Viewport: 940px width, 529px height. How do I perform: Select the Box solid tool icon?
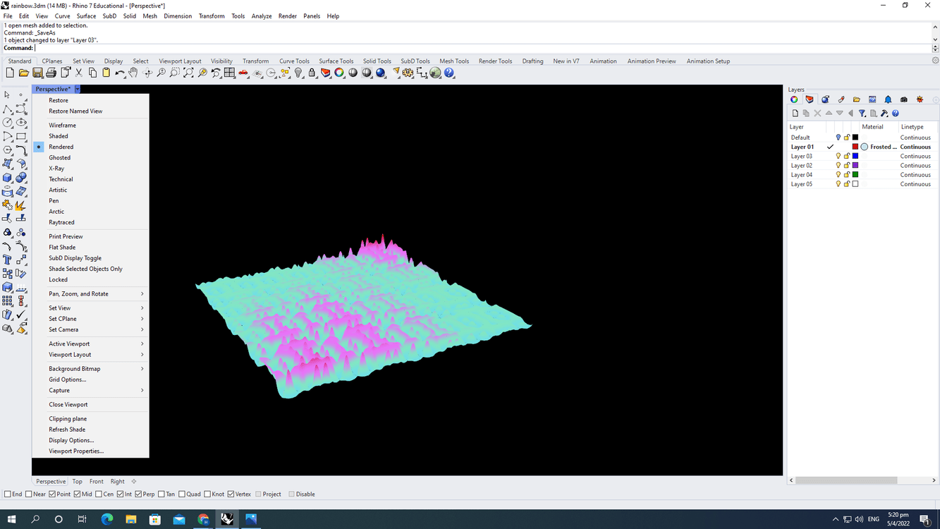point(8,178)
